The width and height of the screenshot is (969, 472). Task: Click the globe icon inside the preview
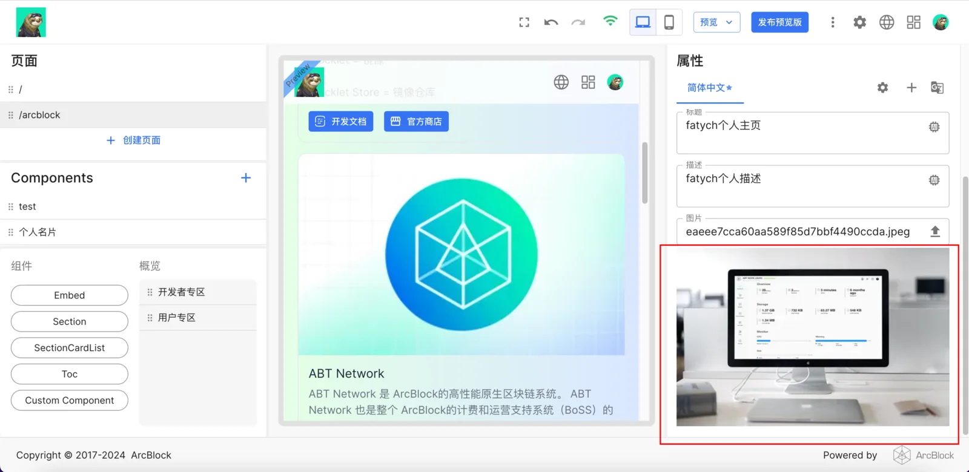pos(561,82)
